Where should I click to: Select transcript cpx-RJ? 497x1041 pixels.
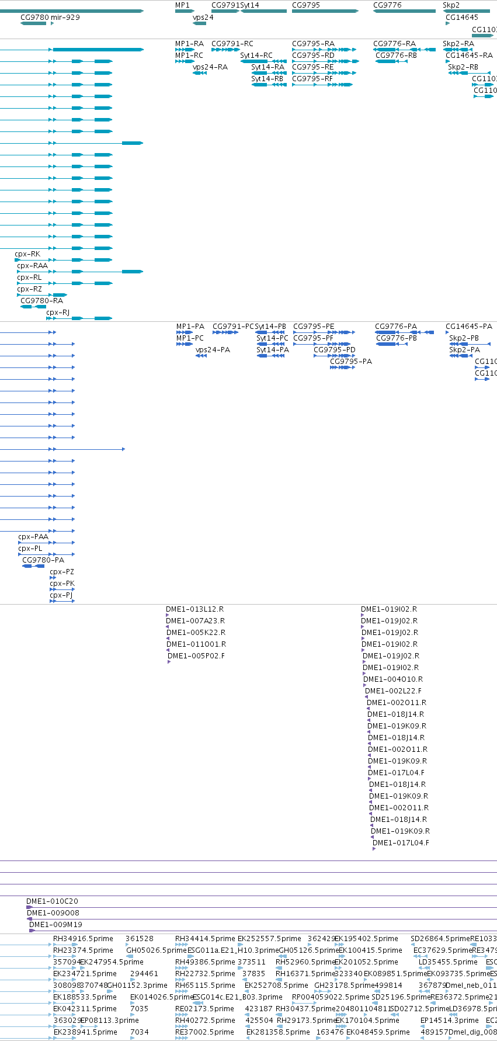click(58, 313)
